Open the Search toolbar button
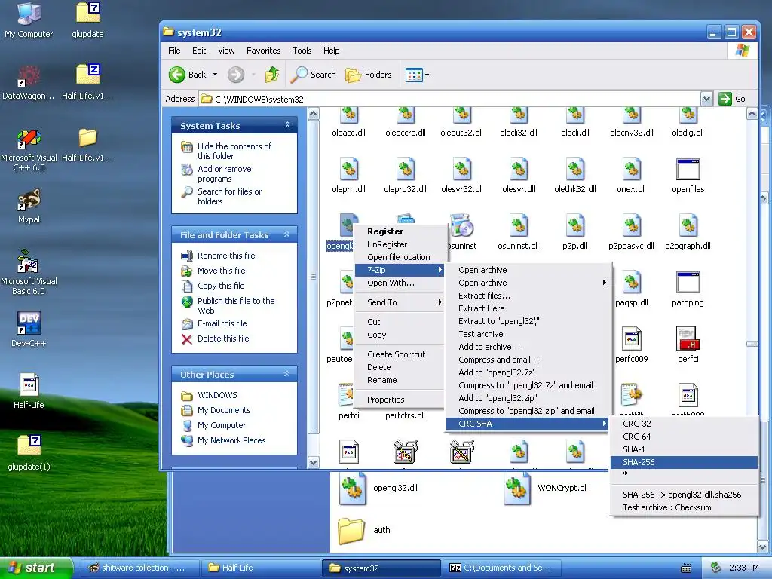 click(313, 75)
